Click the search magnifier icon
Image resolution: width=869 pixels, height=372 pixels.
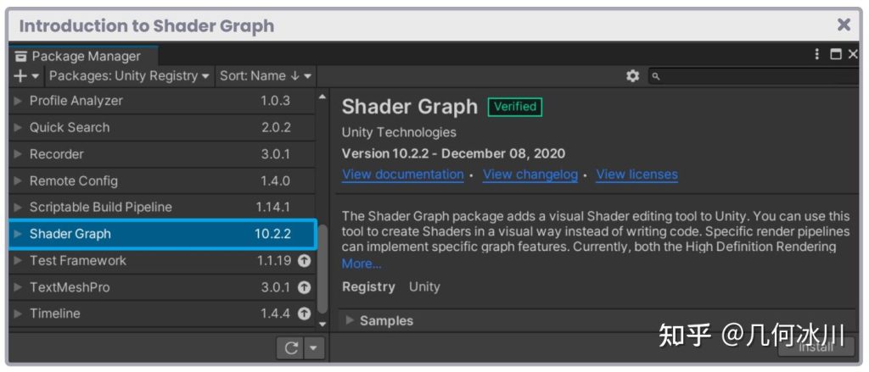656,76
